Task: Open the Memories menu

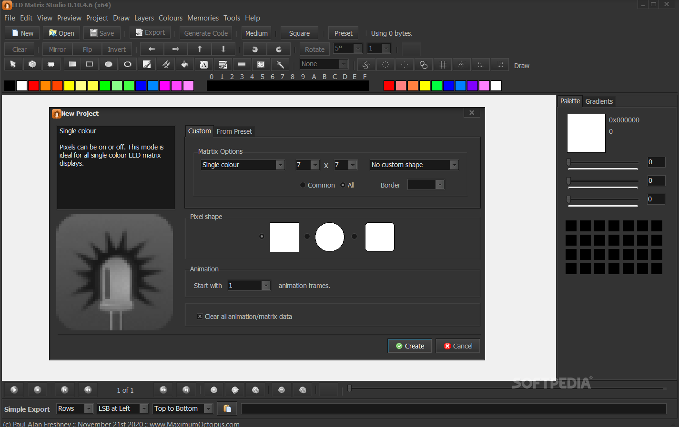Action: tap(203, 18)
